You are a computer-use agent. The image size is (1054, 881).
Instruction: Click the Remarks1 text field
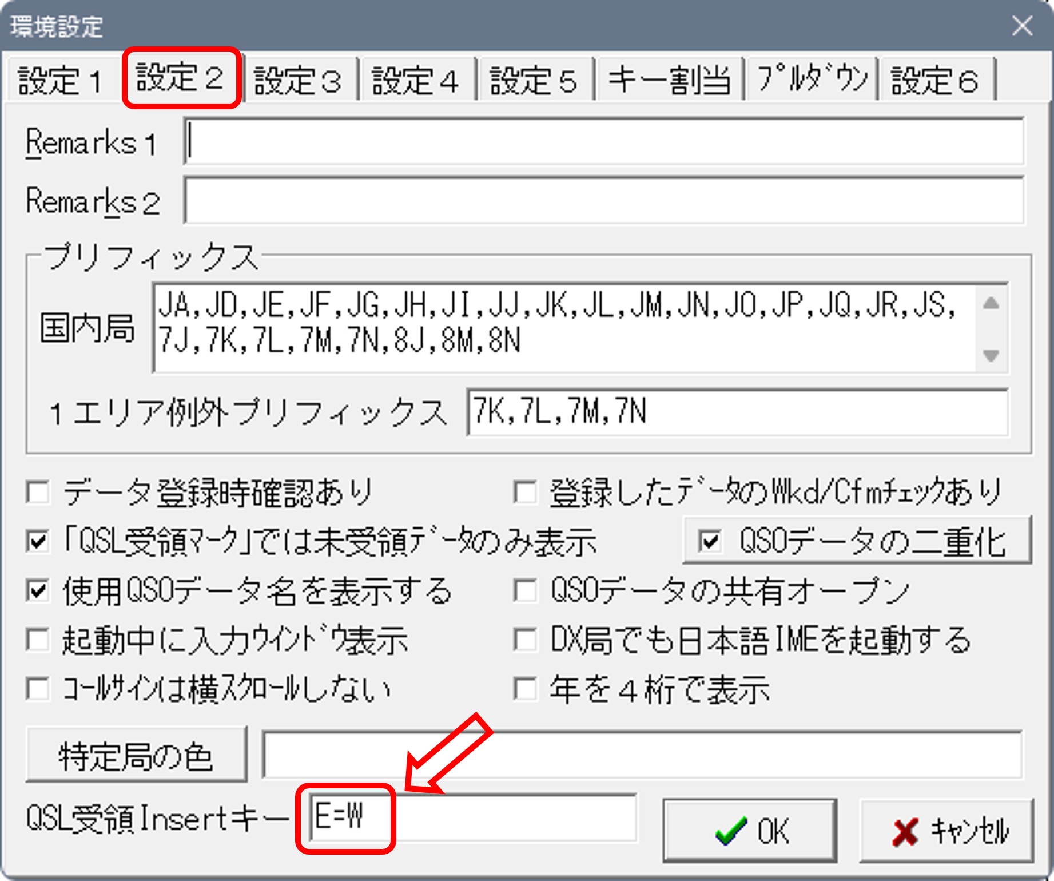pos(603,142)
